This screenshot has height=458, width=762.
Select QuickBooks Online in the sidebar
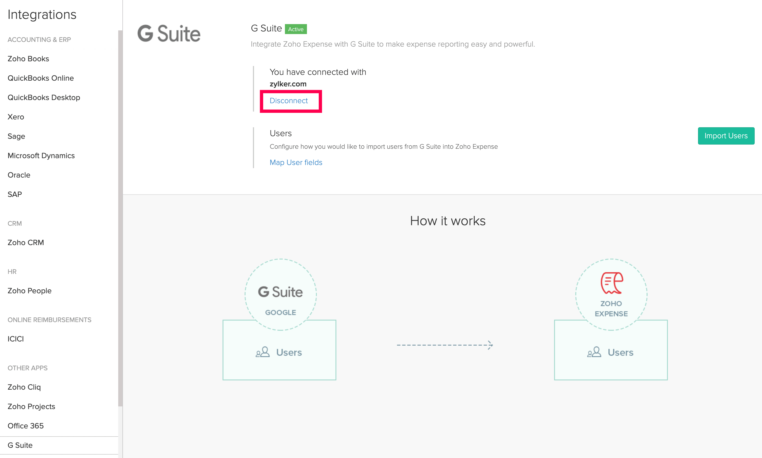pyautogui.click(x=40, y=78)
